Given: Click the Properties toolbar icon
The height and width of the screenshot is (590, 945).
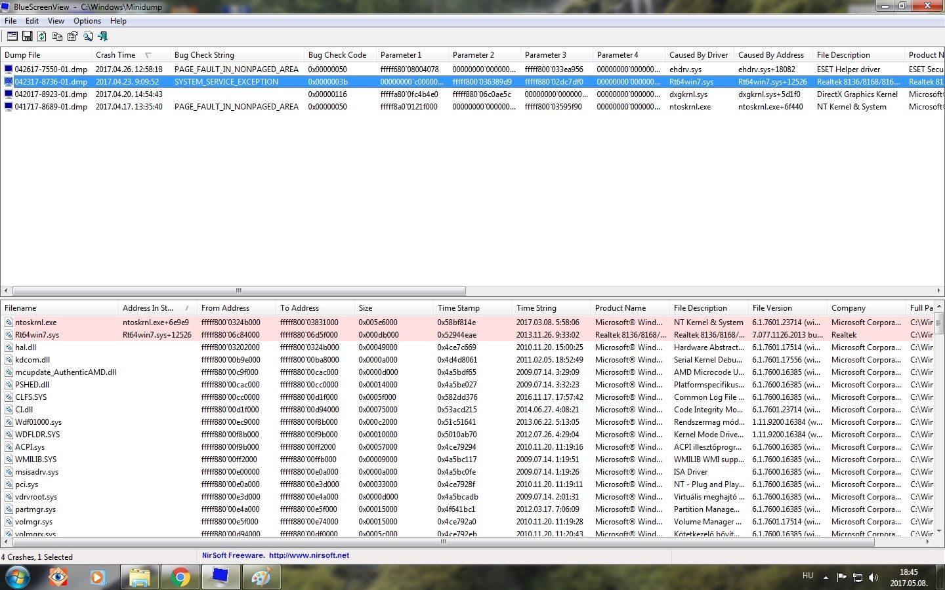Looking at the screenshot, I should pyautogui.click(x=72, y=37).
